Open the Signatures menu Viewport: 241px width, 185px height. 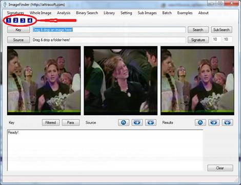point(15,13)
